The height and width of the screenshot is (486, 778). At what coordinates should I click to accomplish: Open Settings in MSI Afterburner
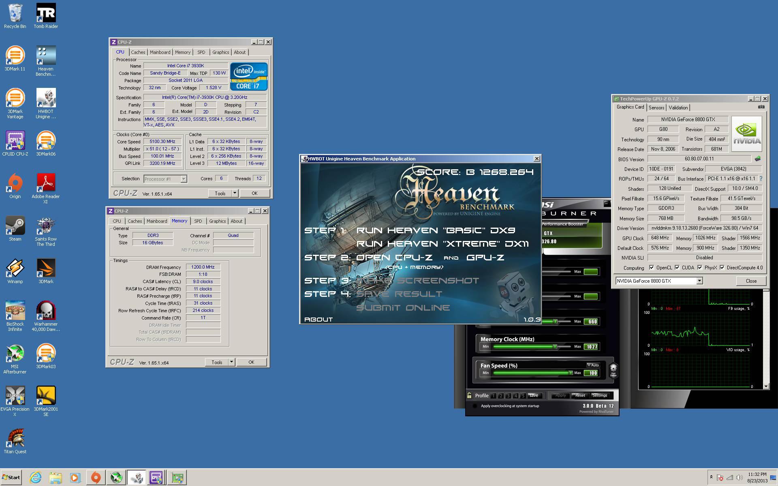click(x=600, y=395)
